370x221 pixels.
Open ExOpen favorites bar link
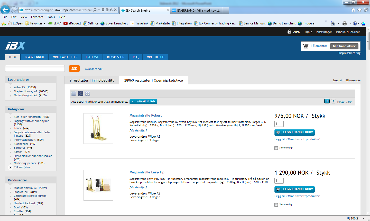[15, 23]
